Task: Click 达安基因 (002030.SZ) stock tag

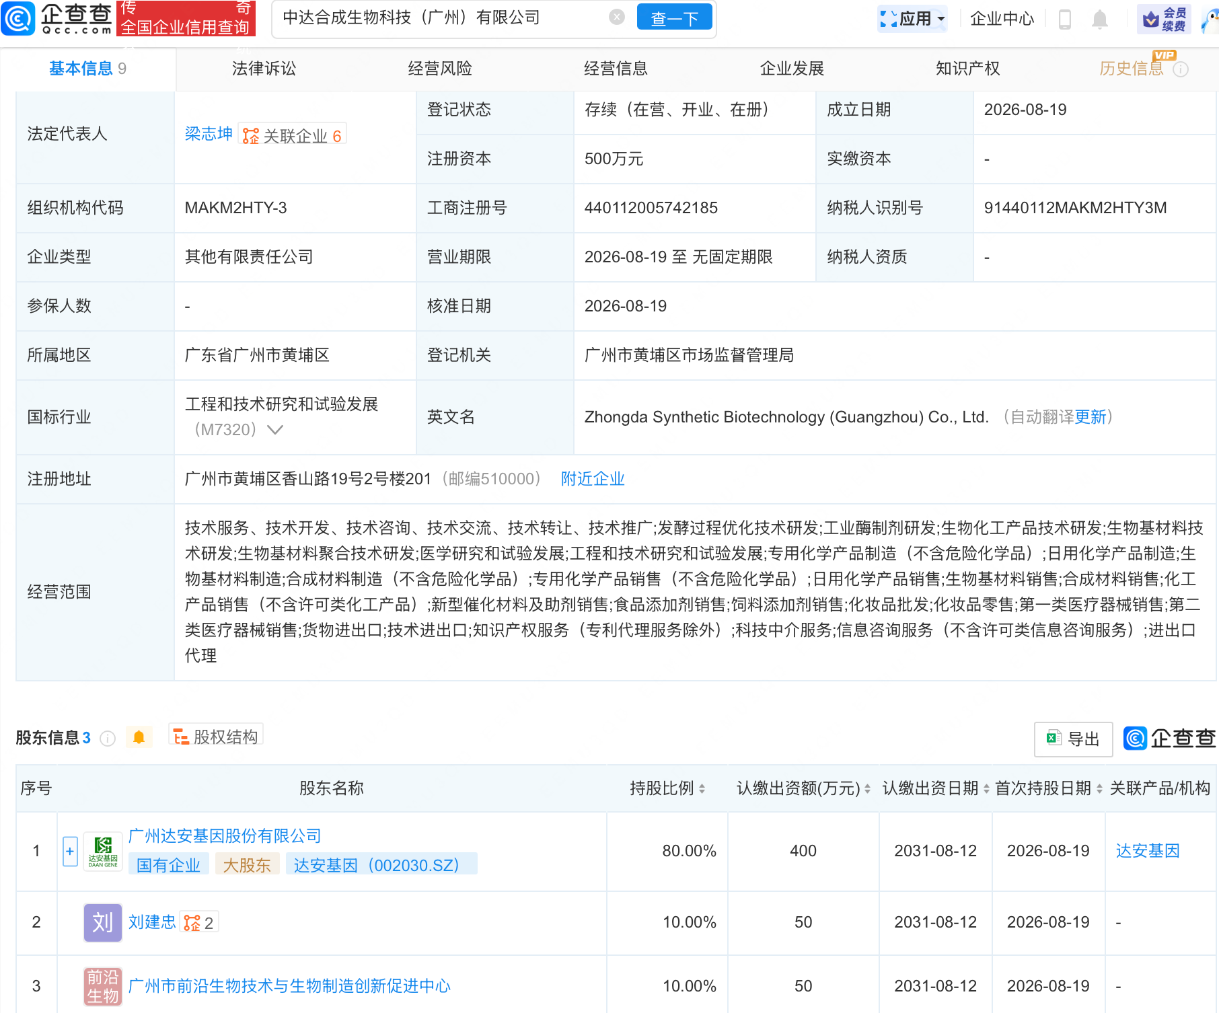Action: (381, 865)
